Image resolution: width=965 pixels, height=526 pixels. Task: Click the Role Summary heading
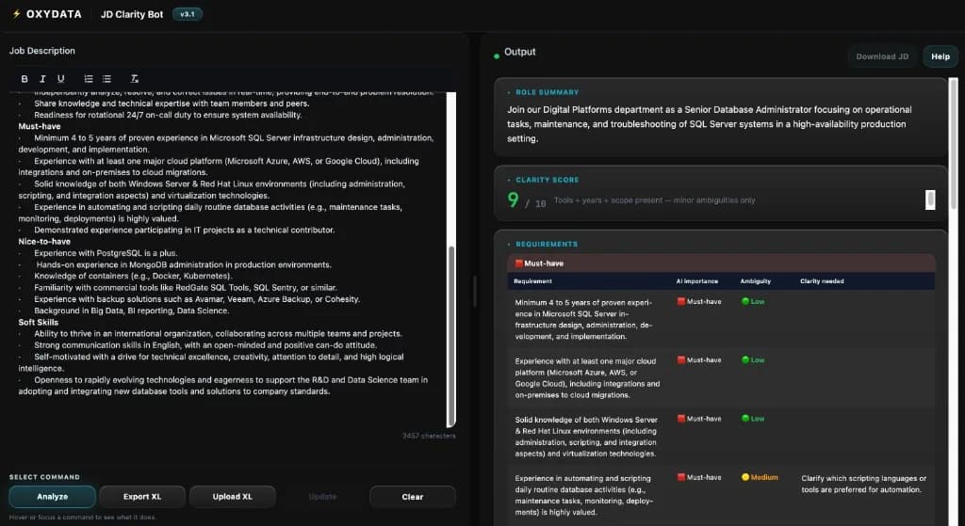(x=548, y=92)
